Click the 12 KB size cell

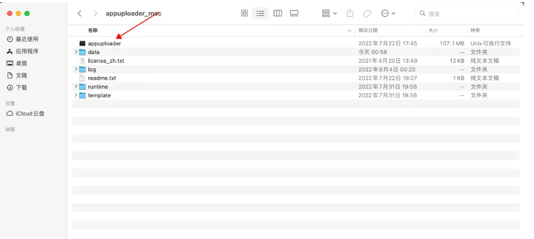456,61
